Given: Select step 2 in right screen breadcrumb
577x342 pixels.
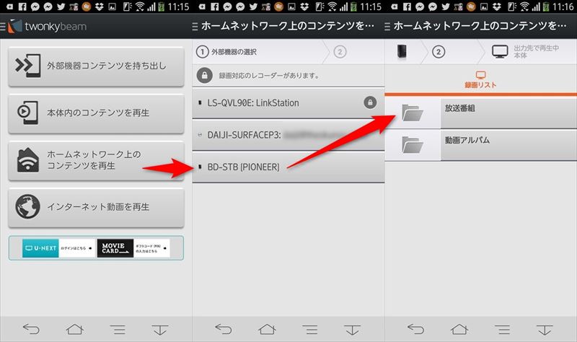Looking at the screenshot, I should pos(439,52).
